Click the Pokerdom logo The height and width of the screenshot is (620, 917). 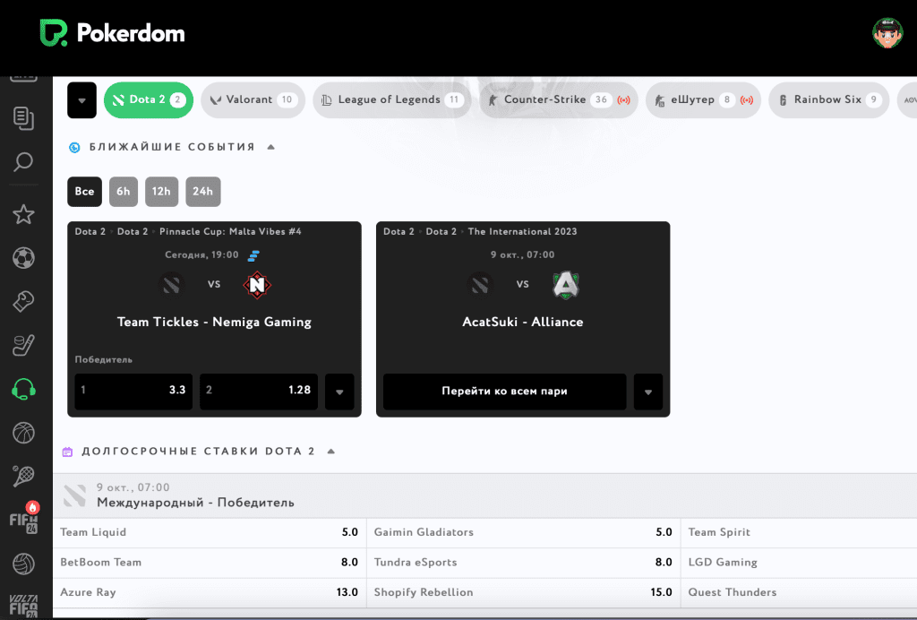112,34
